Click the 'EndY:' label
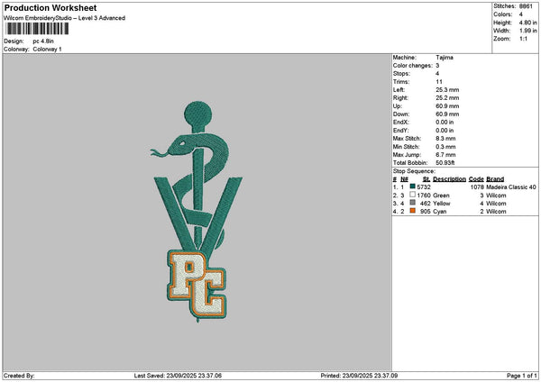This screenshot has height=382, width=541. click(401, 131)
